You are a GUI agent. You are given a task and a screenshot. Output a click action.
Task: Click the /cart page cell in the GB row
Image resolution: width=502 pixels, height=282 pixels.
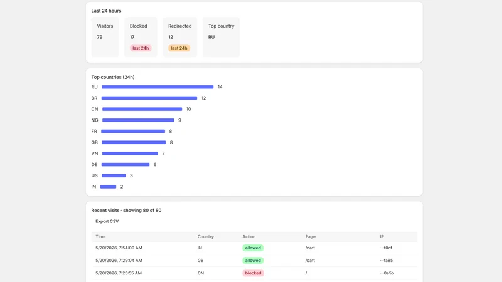(x=310, y=261)
